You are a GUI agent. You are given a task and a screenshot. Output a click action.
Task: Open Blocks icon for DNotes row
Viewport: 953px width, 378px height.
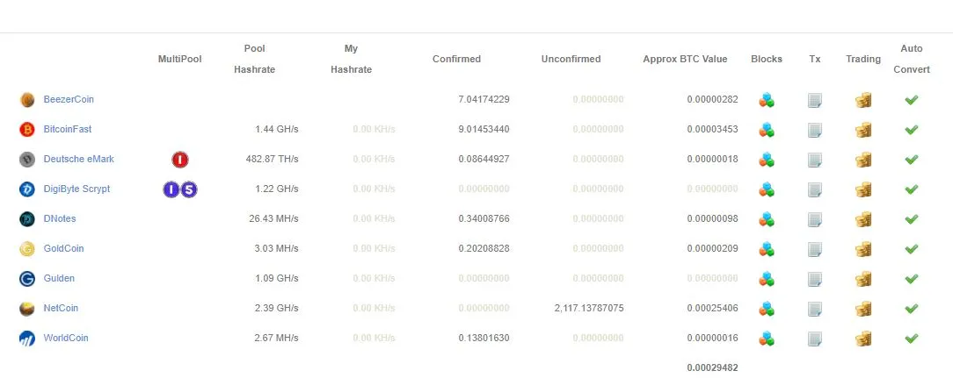click(767, 219)
